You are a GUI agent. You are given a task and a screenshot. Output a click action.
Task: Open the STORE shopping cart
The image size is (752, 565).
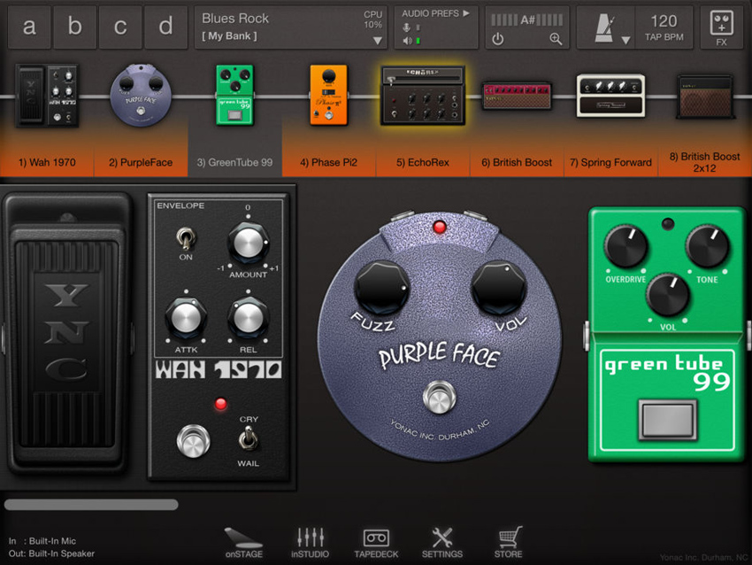pyautogui.click(x=508, y=542)
